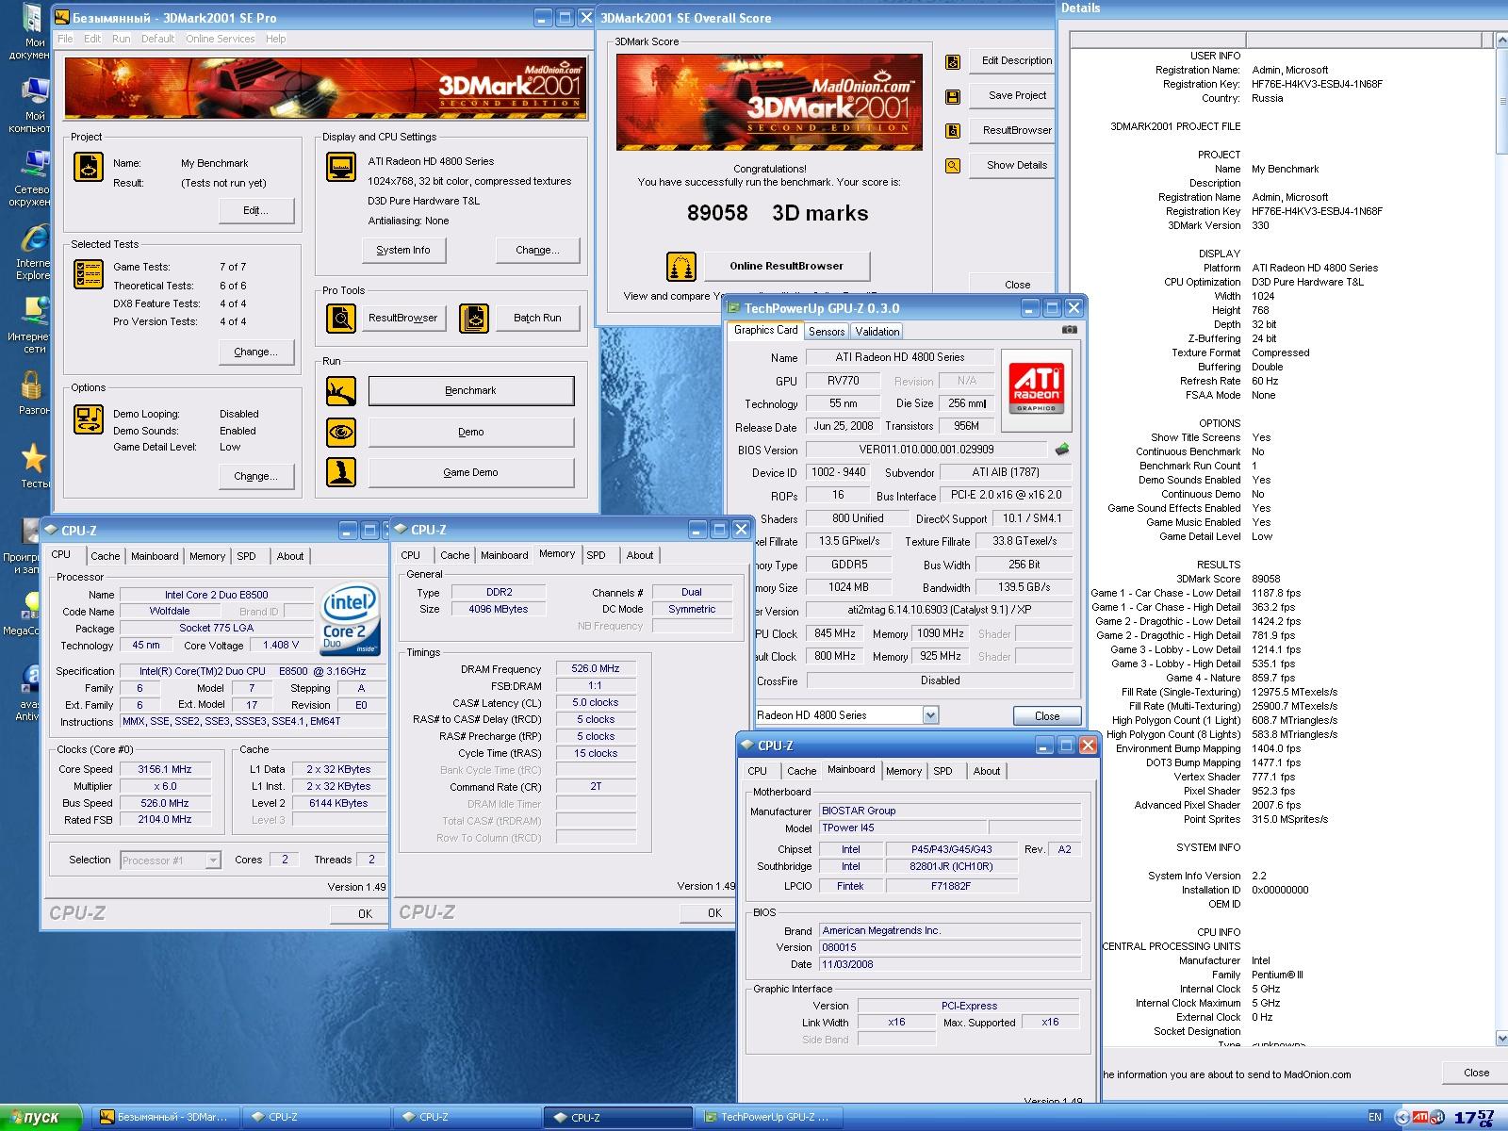Viewport: 1508px width, 1131px height.
Task: Click the My Computer desktop icon
Action: 34,92
